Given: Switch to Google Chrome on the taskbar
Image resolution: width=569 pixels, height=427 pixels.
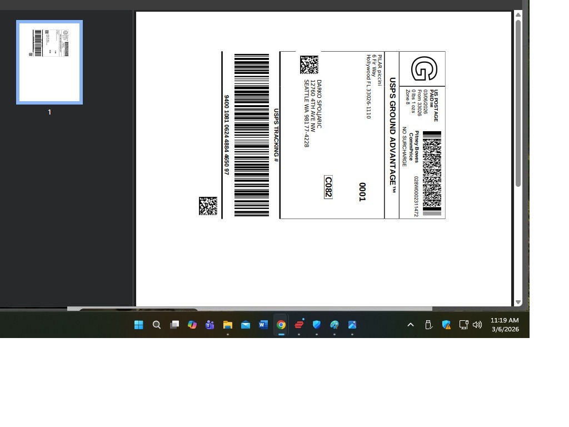Looking at the screenshot, I should (281, 325).
